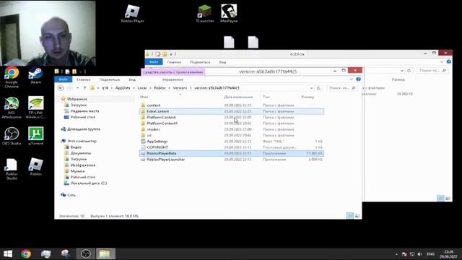Open MSI Afterburner desktop icon
Image resolution: width=462 pixels, height=260 pixels.
(12, 108)
